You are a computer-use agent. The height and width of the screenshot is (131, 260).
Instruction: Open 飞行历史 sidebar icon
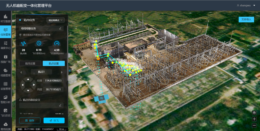pyautogui.click(x=5, y=112)
